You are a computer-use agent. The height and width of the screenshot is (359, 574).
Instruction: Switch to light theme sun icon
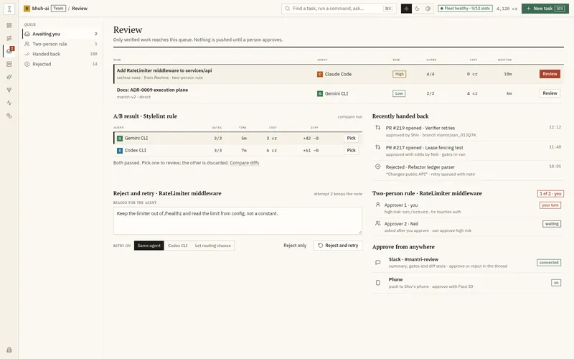[x=406, y=9]
